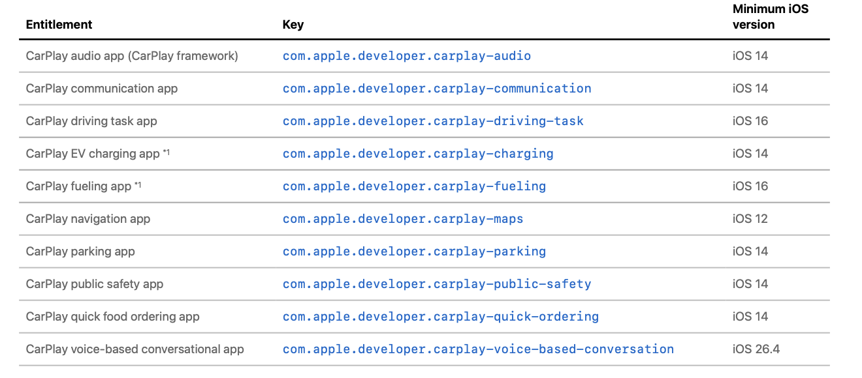The image size is (862, 378).
Task: Open the com.apple.developer.carplay-audio key link
Action: 406,56
